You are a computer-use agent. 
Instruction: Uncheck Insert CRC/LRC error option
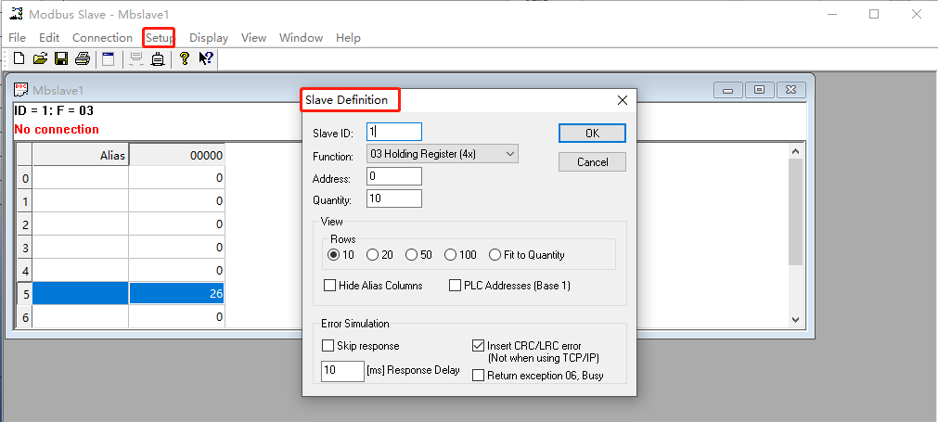point(479,346)
